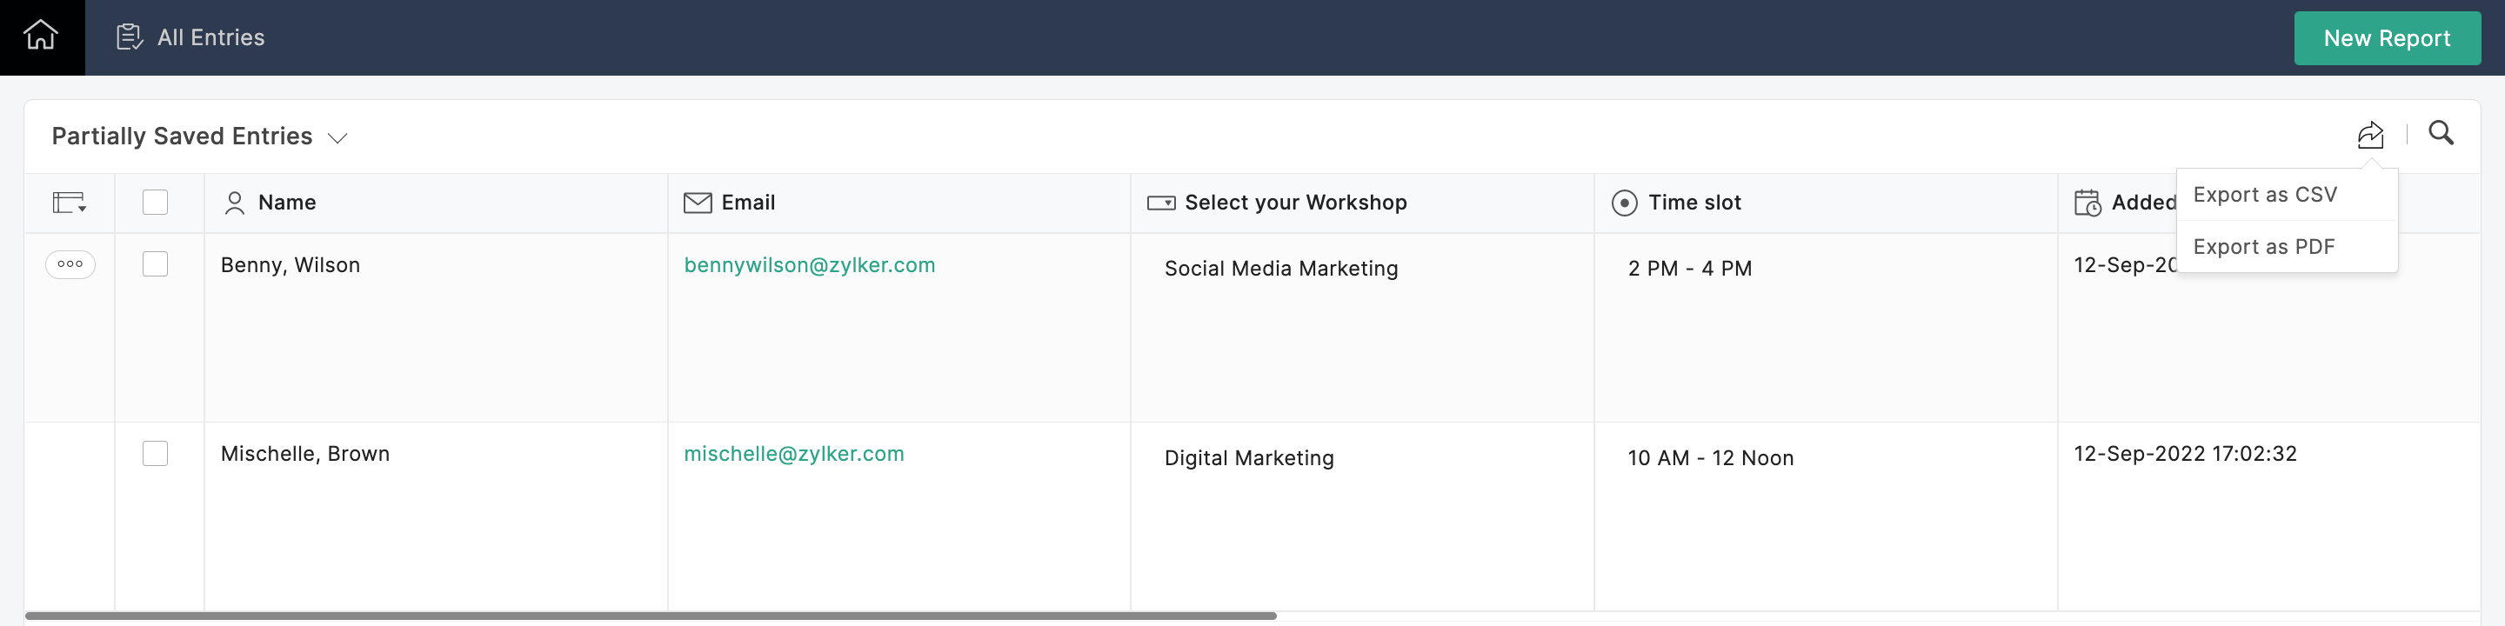The height and width of the screenshot is (626, 2505).
Task: Choose Export as CSV
Action: pos(2265,195)
